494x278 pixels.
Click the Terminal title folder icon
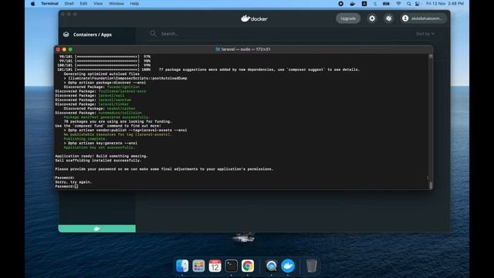218,49
